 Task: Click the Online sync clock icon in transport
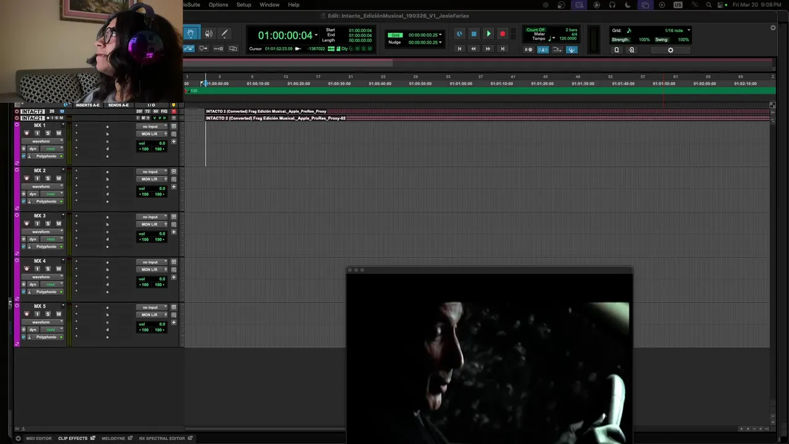pyautogui.click(x=459, y=34)
